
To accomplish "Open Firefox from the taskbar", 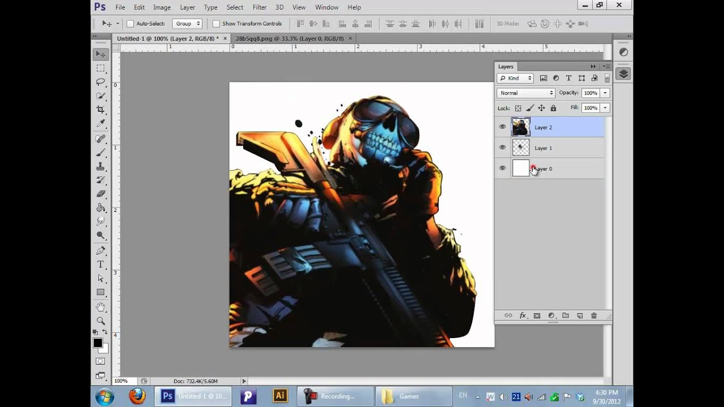I will point(137,396).
